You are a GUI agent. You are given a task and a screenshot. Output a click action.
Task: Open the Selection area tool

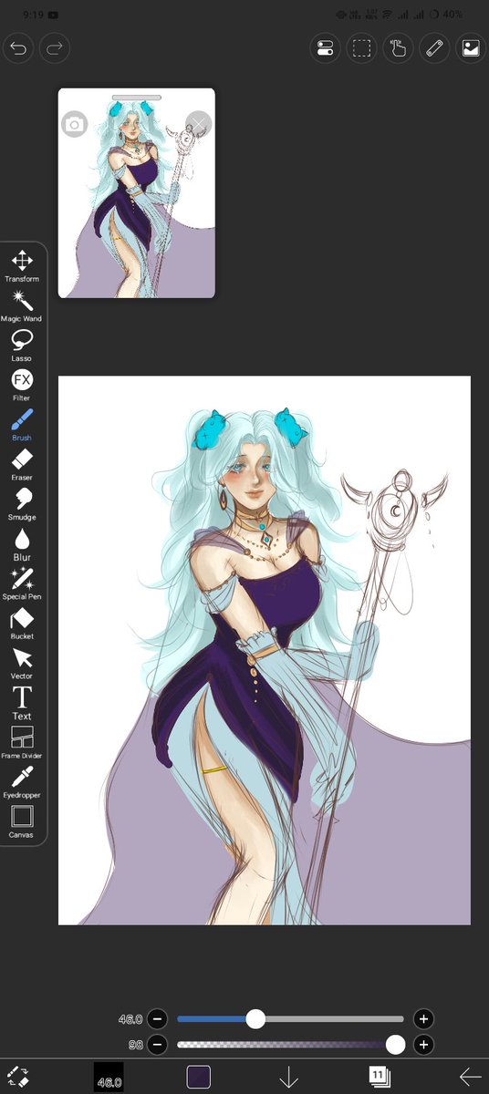tap(362, 48)
